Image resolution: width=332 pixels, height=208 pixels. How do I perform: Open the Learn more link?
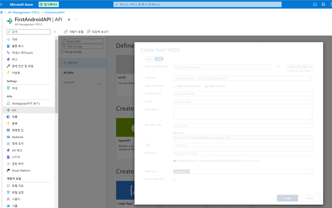[x=252, y=161]
